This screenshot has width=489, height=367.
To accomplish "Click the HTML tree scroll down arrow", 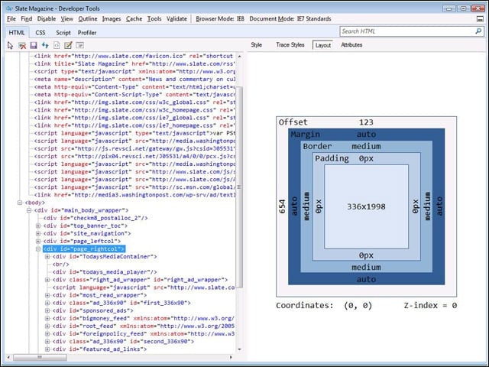I will click(x=239, y=349).
